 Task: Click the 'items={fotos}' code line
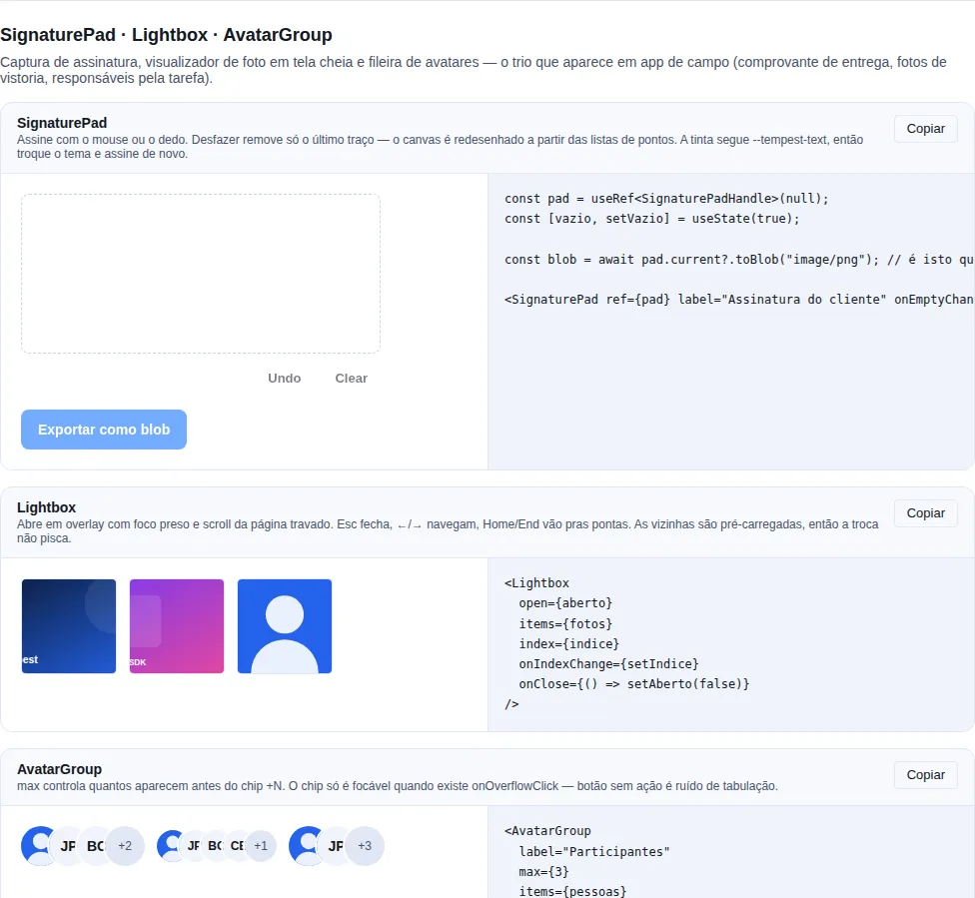(565, 623)
